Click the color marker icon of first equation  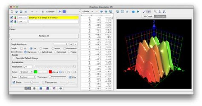tap(15, 17)
